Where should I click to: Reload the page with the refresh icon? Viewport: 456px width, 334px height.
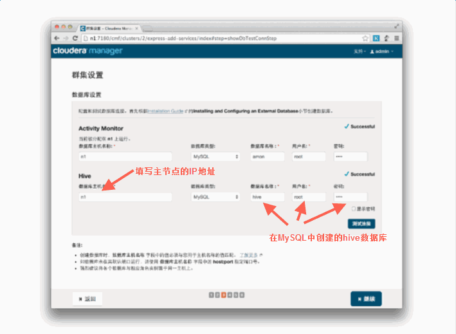(75, 38)
